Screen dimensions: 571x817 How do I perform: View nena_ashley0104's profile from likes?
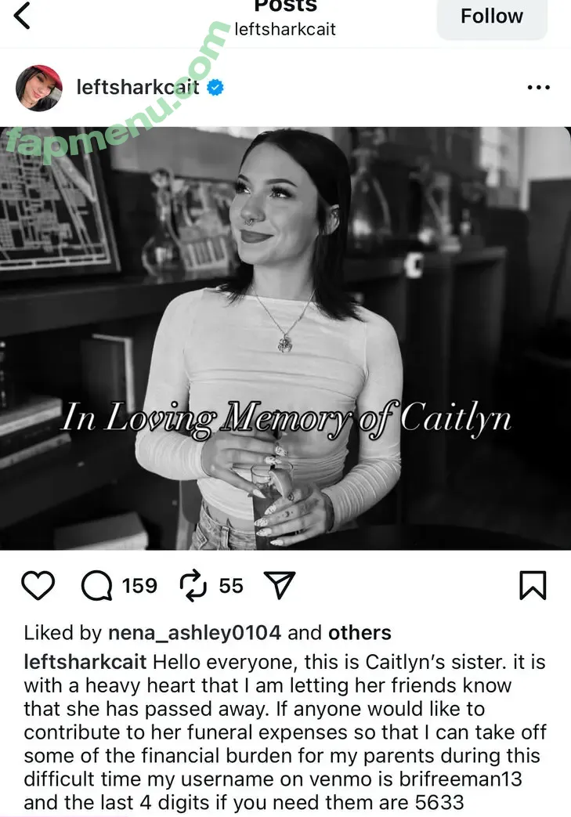(194, 633)
